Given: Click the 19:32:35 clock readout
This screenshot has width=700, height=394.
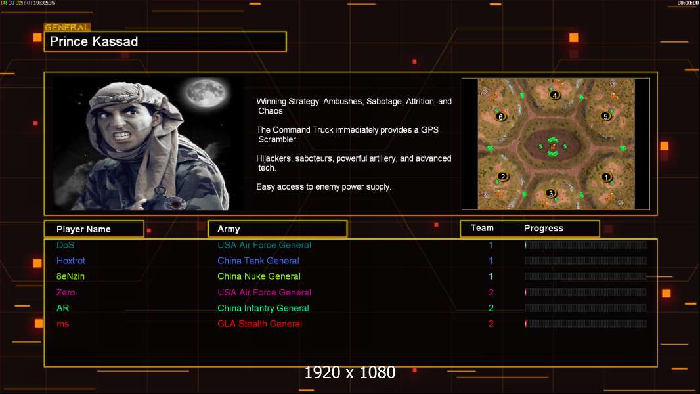Looking at the screenshot, I should [x=44, y=3].
